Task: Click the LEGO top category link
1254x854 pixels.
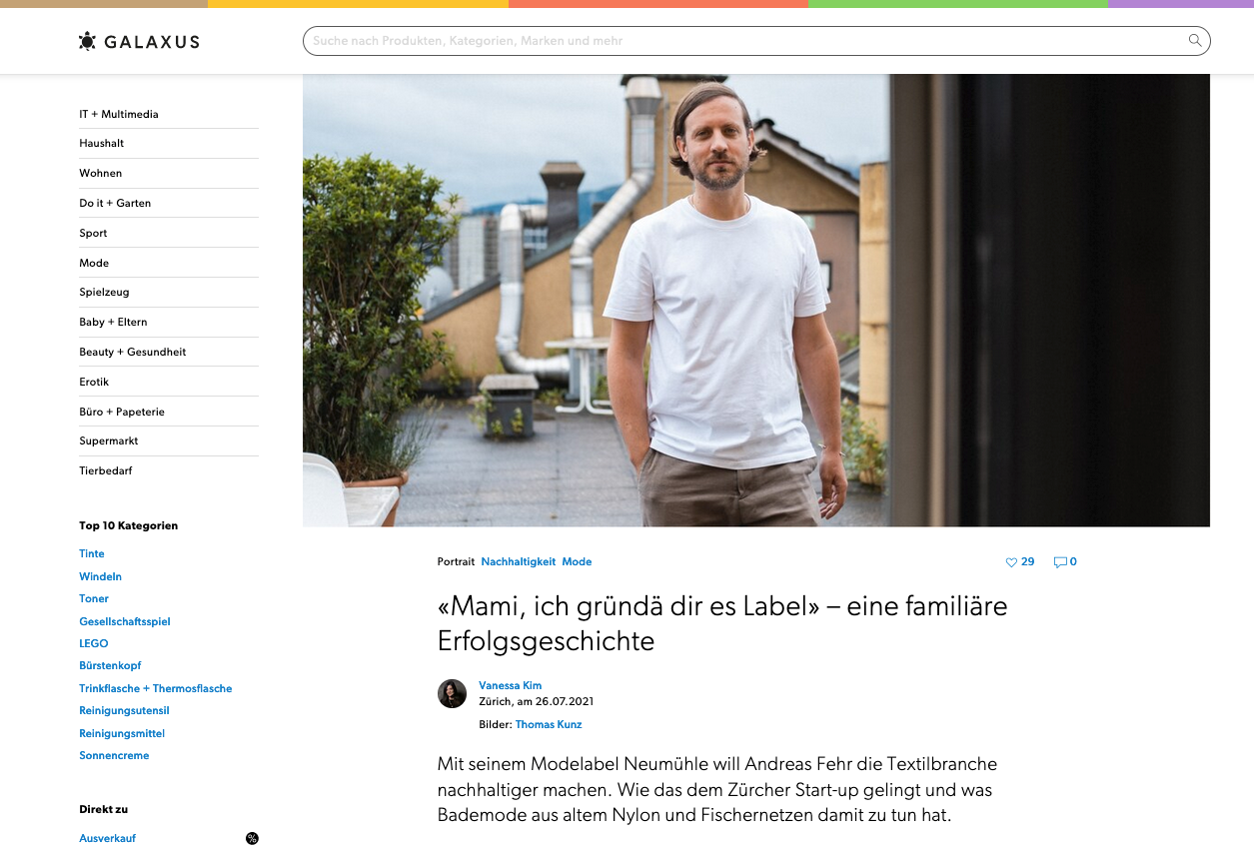Action: [x=94, y=643]
